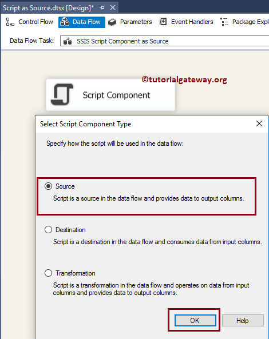The image size is (269, 339).
Task: Open the Event Handlers tab
Action: [187, 22]
